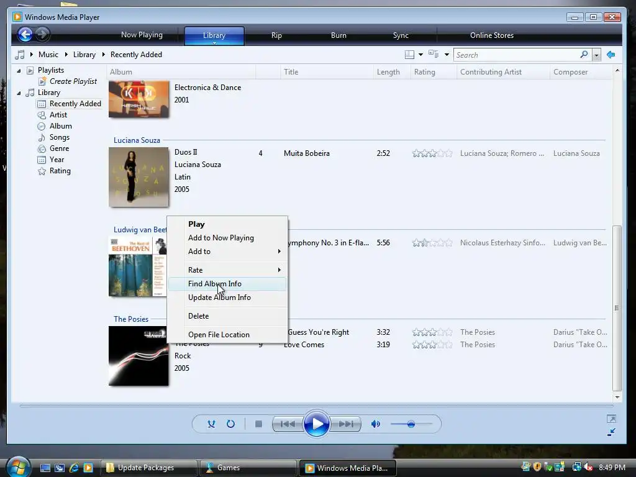Viewport: 636px width, 477px height.
Task: Switch to Update Packages taskbar window
Action: [x=148, y=468]
